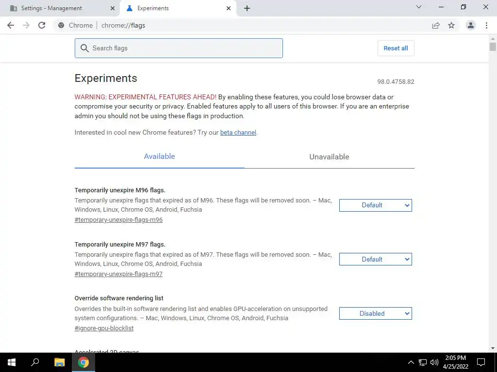Close the Experiments tab
The height and width of the screenshot is (372, 497).
click(x=229, y=8)
